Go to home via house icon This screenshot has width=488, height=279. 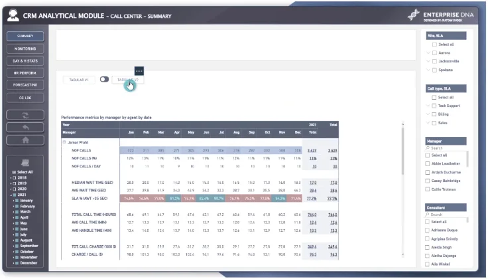25,140
